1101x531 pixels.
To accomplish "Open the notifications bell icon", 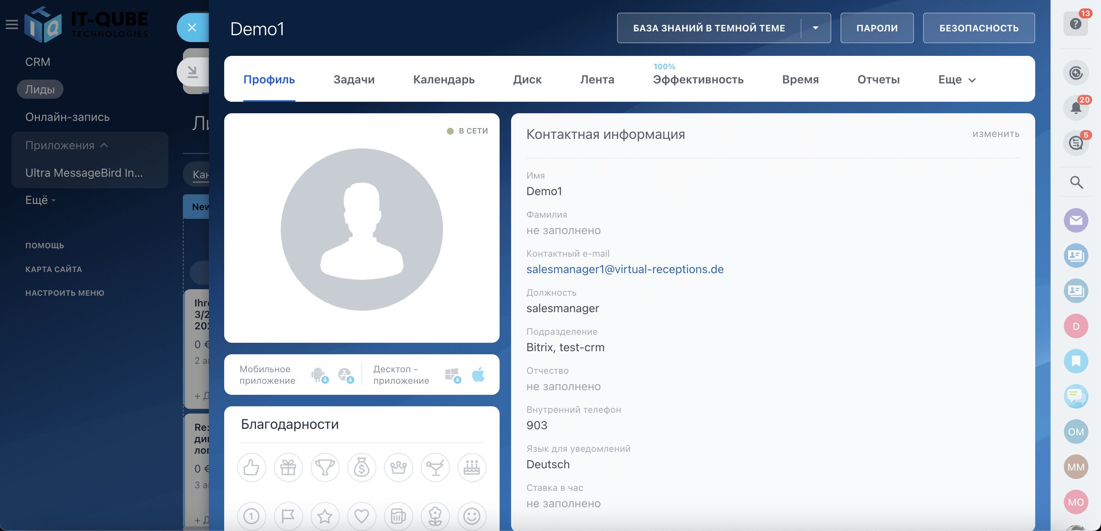I will [1075, 108].
